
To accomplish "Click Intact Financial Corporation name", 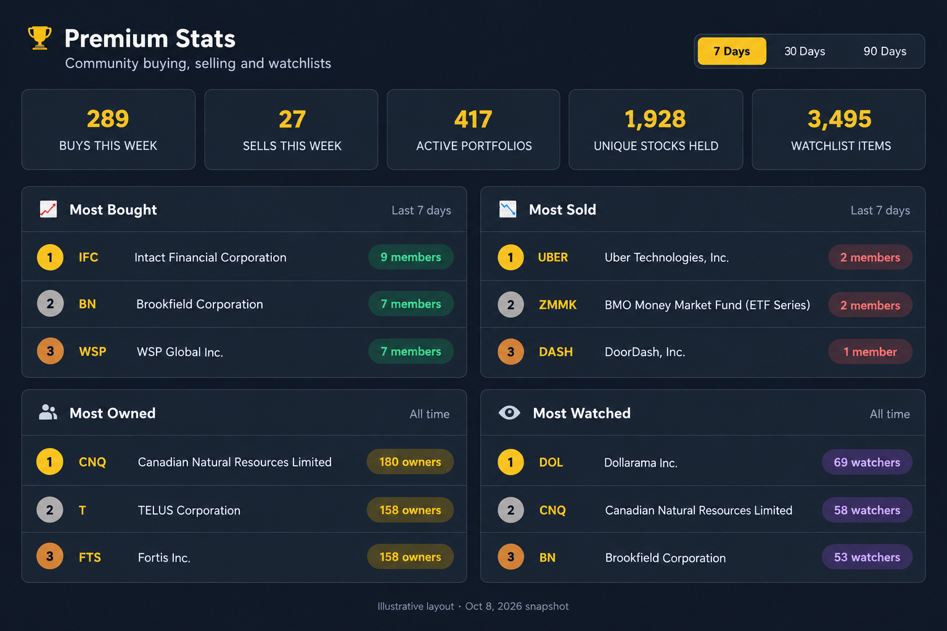I will (210, 258).
